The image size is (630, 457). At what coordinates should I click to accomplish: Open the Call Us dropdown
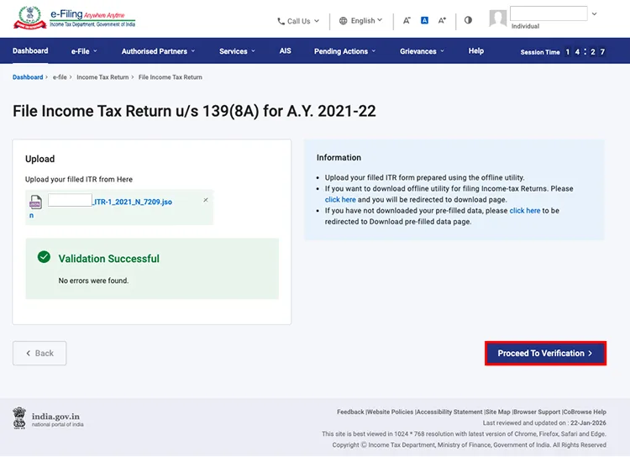pos(298,21)
